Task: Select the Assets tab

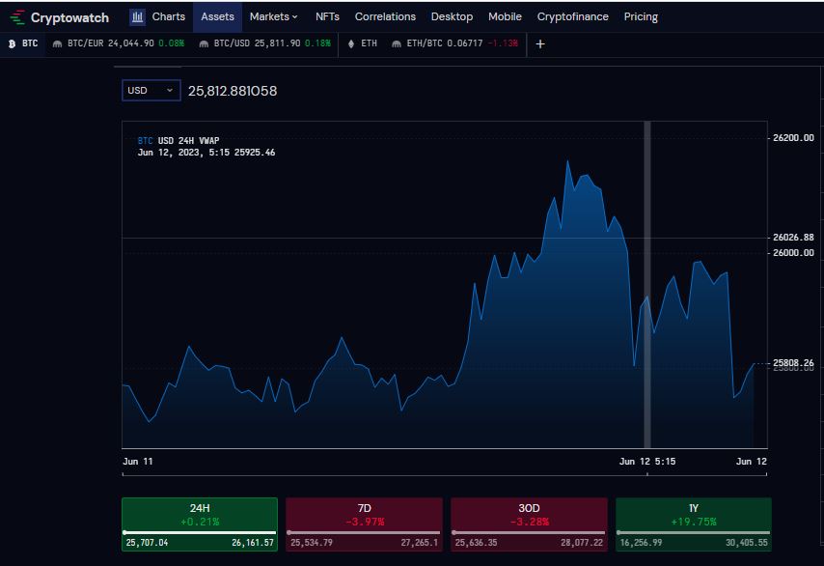Action: tap(217, 16)
